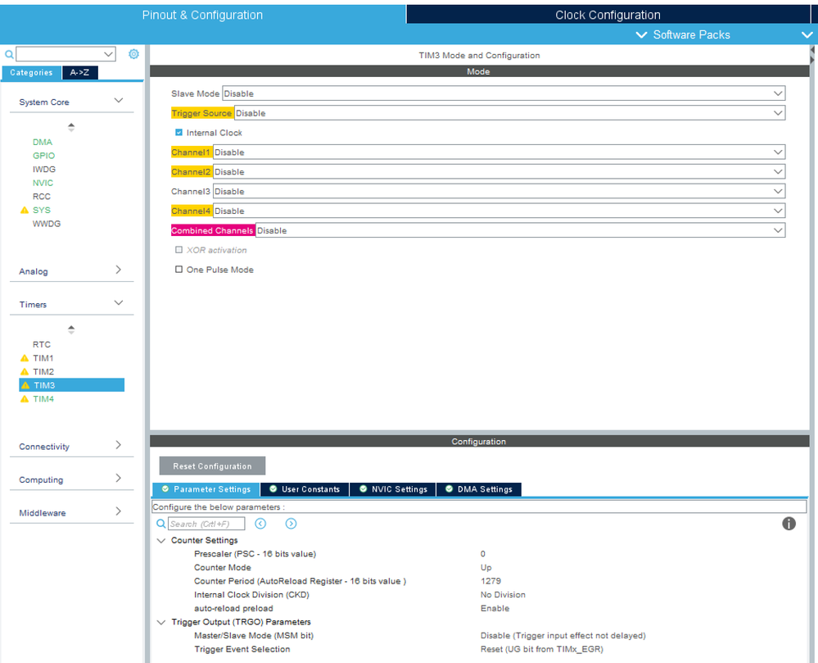This screenshot has width=818, height=663.
Task: Click the Prescaler value 0
Action: [483, 554]
